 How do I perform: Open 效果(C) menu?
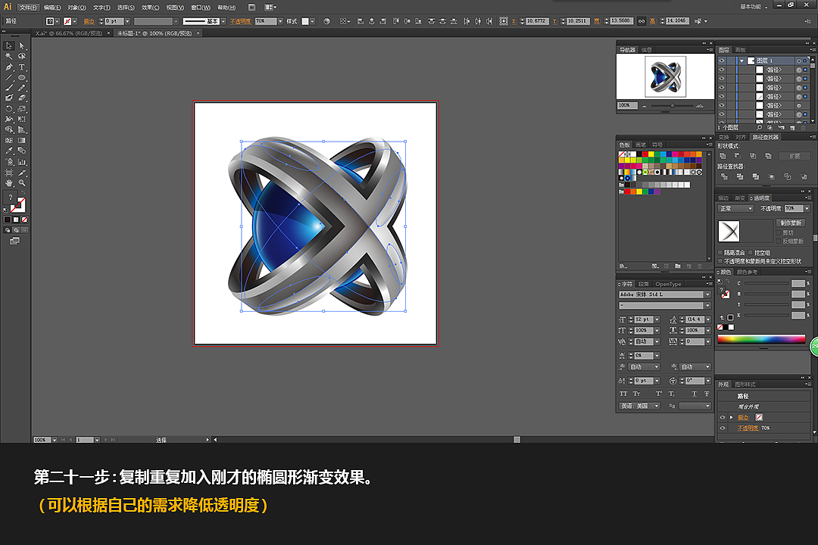click(150, 8)
